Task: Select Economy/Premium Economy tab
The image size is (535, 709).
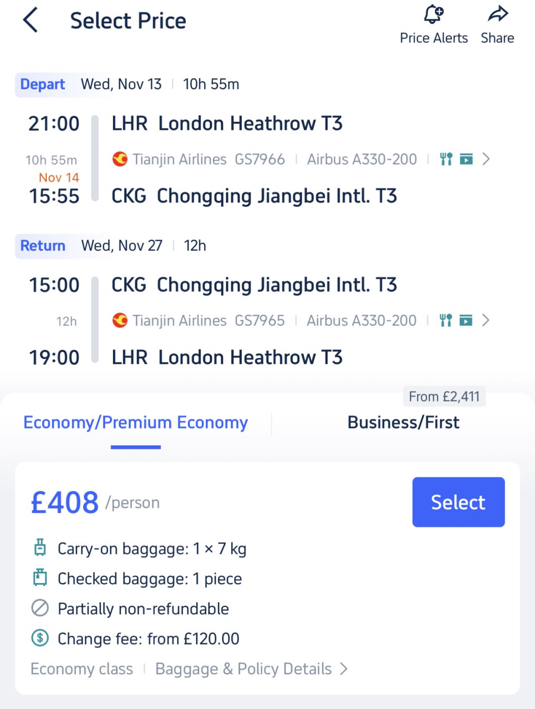Action: pos(136,422)
